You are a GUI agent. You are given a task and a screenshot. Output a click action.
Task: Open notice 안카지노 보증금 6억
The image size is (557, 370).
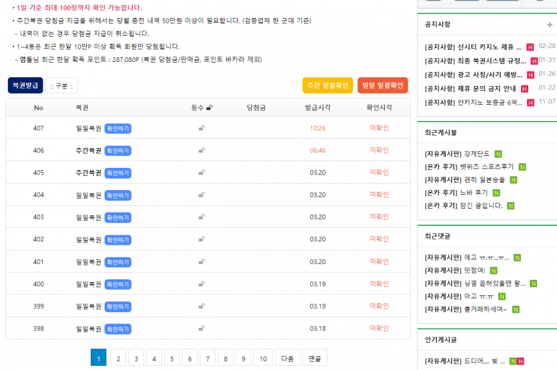click(x=473, y=102)
